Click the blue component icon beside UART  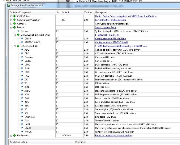[22, 124]
